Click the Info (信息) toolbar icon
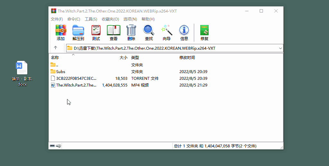The image size is (329, 166). (184, 30)
